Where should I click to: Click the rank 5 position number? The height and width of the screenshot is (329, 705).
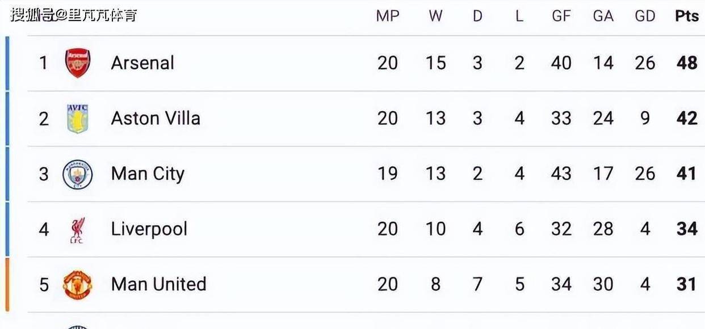click(x=44, y=285)
